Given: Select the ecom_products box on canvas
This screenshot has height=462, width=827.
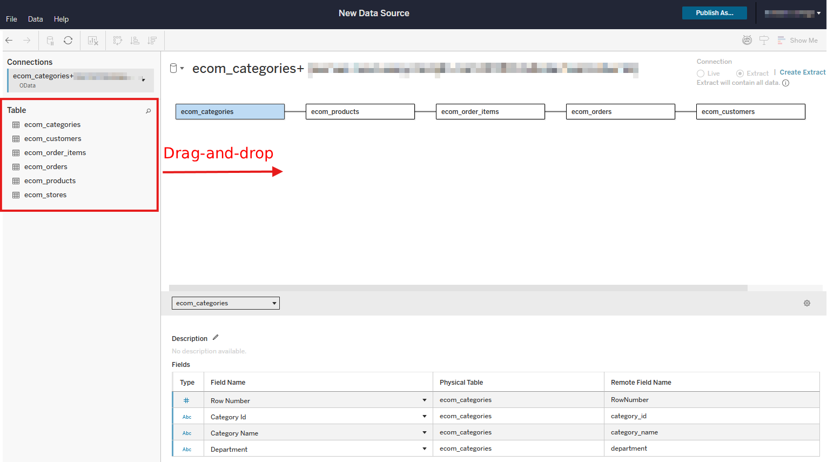Looking at the screenshot, I should tap(360, 112).
